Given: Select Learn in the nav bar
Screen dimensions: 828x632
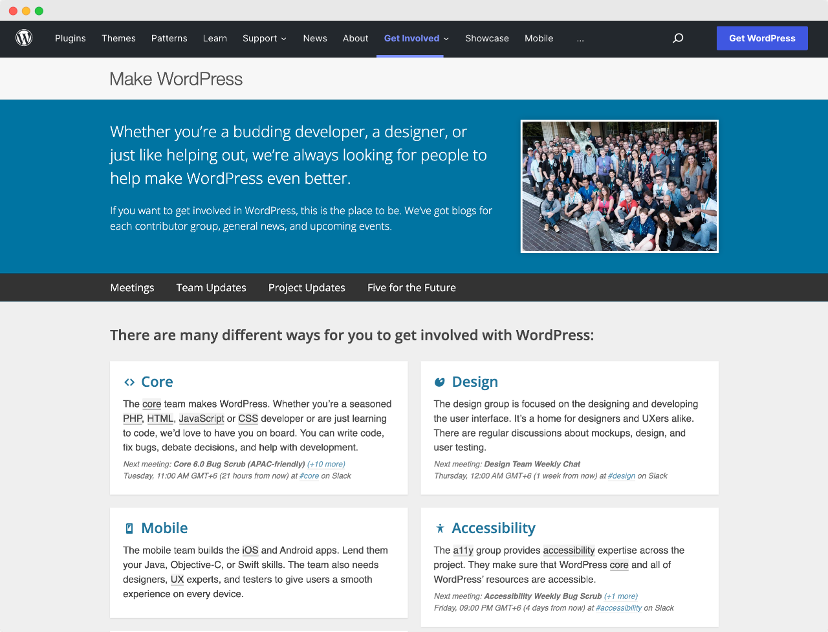Looking at the screenshot, I should pos(215,38).
